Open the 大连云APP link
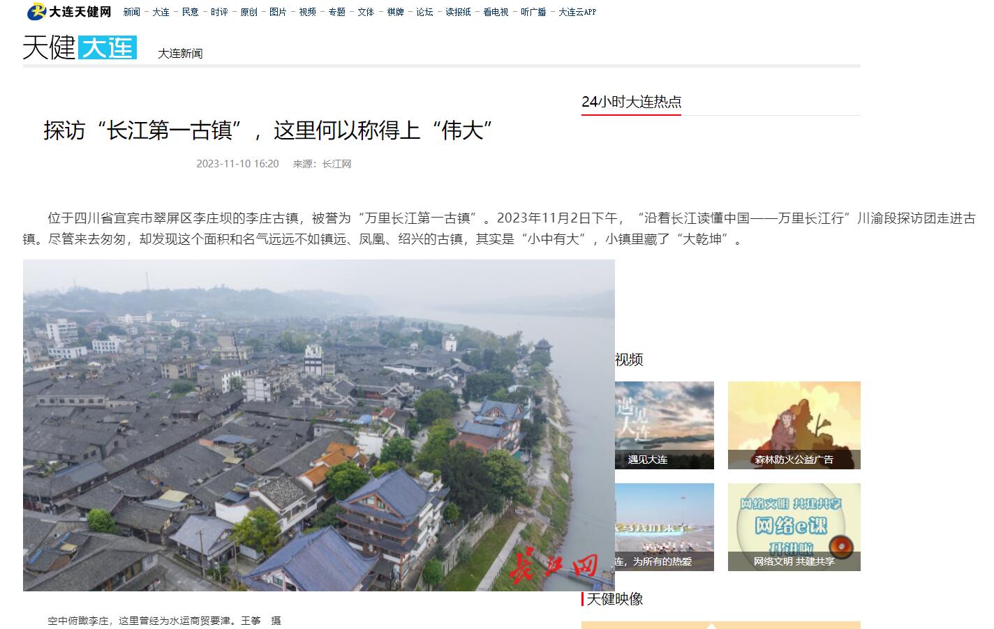994x629 pixels. coord(577,12)
